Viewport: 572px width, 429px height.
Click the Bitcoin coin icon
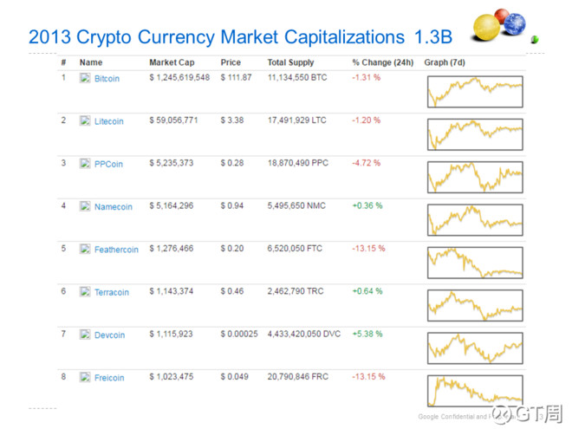tap(85, 78)
